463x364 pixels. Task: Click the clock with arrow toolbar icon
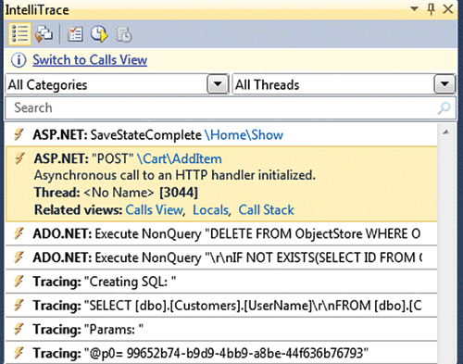(x=99, y=34)
